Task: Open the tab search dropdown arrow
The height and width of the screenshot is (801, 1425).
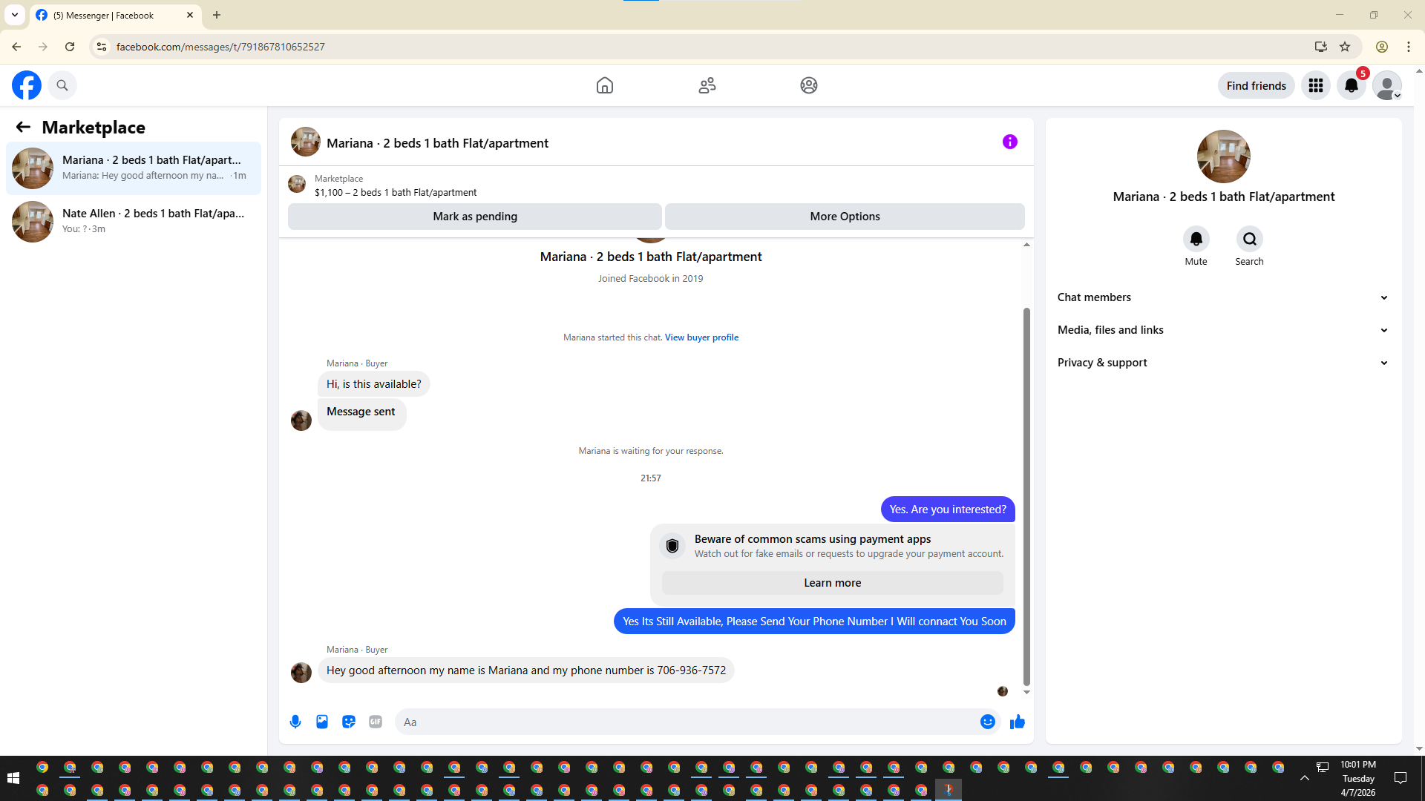Action: [x=15, y=15]
